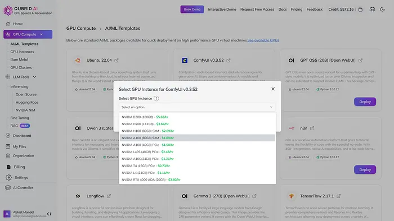Choose NVIDIA A100 (80GB) SXM option
Image resolution: width=394 pixels, height=221 pixels.
pos(198,138)
